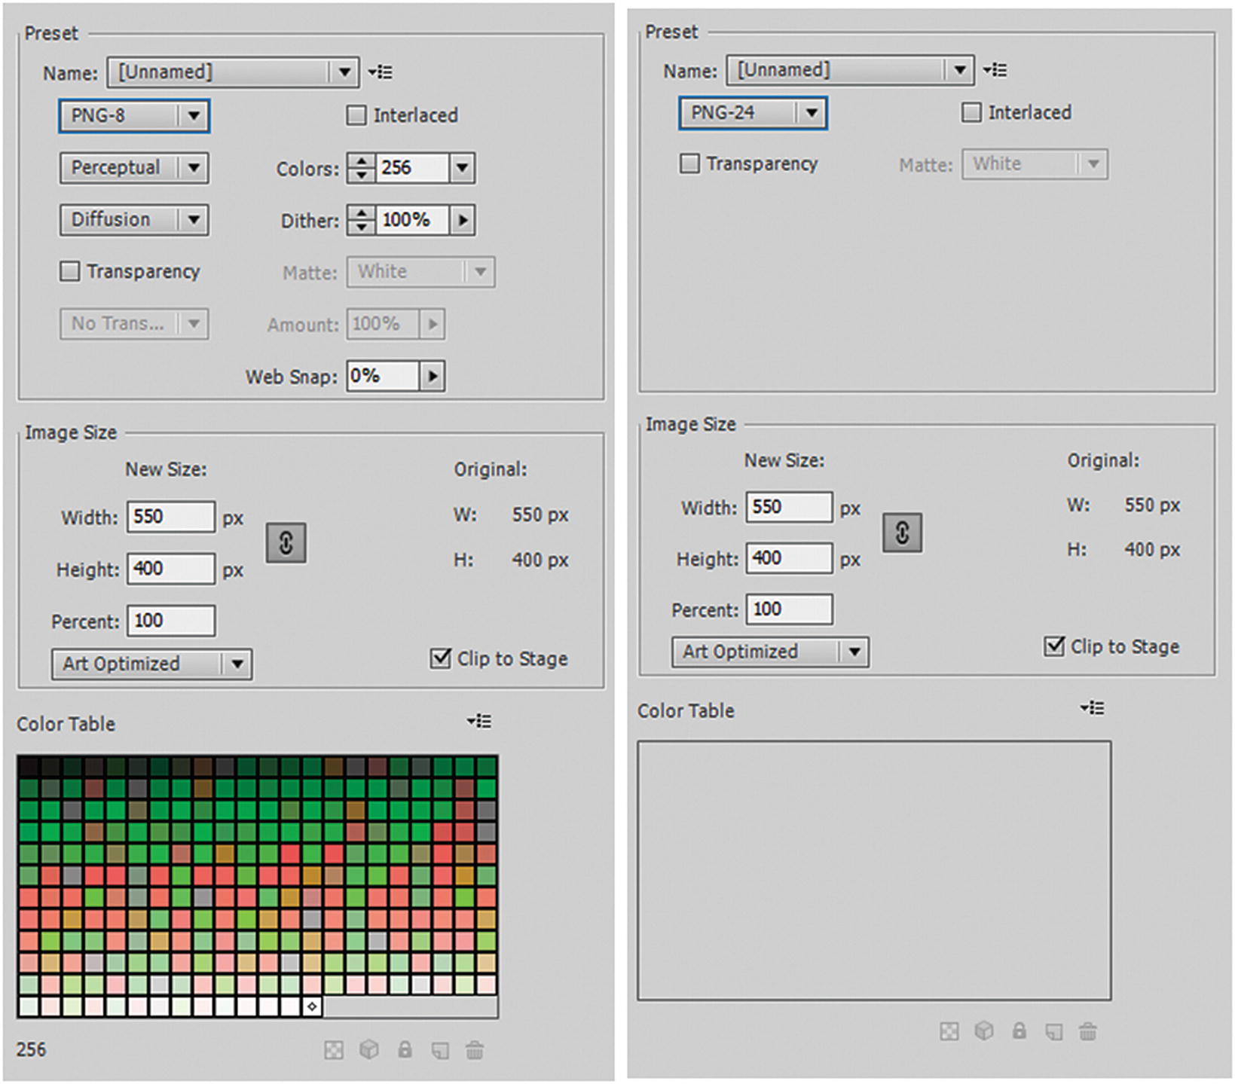Toggle the constrain proportions link in the PNG-24 panel

pyautogui.click(x=902, y=533)
